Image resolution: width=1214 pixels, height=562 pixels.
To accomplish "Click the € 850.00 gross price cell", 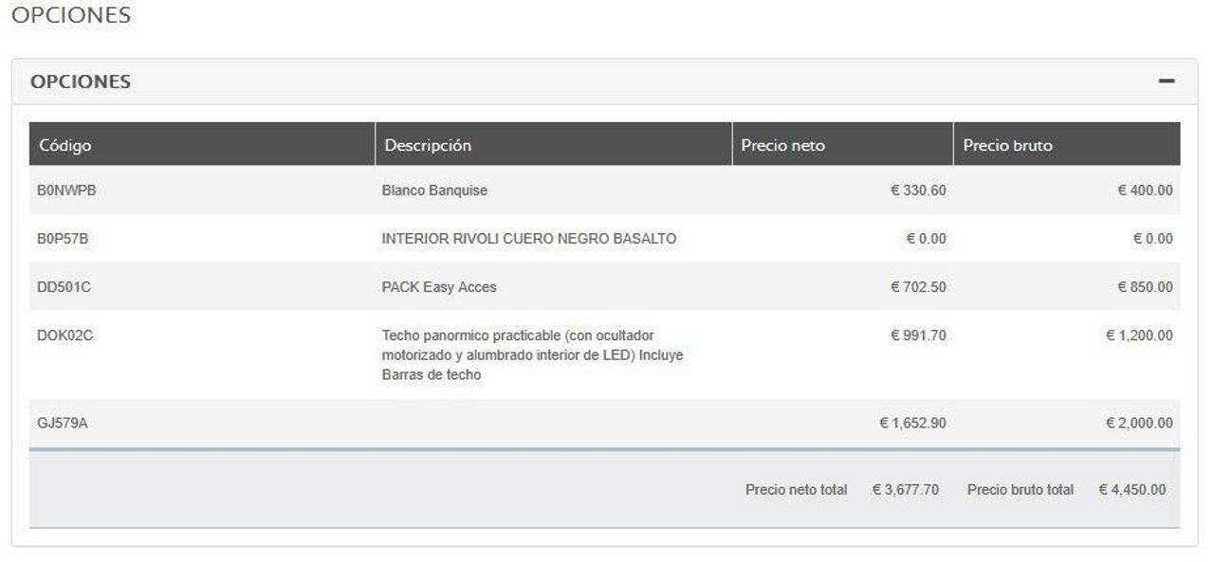I will pyautogui.click(x=1145, y=287).
